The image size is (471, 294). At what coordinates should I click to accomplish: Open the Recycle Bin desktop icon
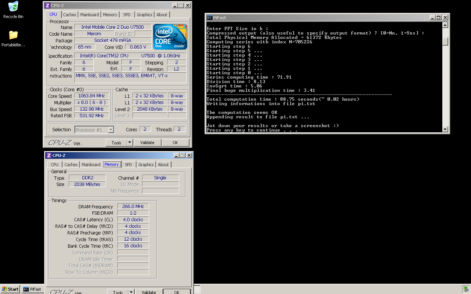click(13, 10)
